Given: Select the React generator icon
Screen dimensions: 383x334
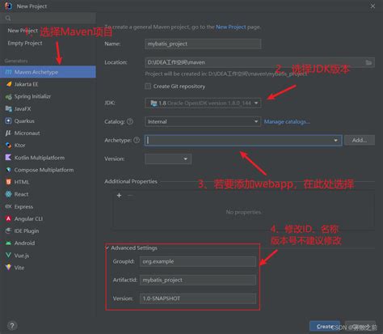Looking at the screenshot, I should (9, 194).
